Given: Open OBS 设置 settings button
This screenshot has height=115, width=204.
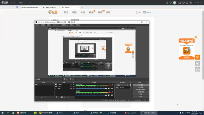Looking at the screenshot, I should (x=141, y=94).
